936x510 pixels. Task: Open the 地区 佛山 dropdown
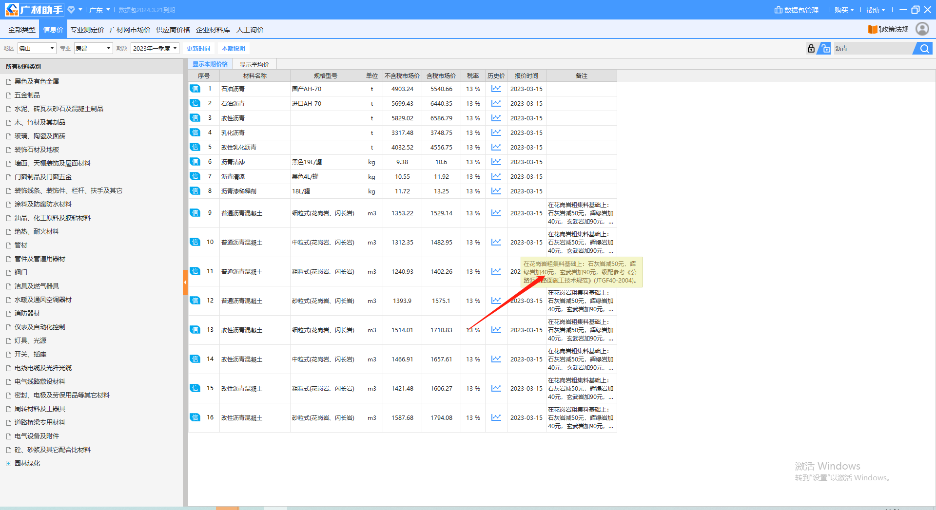click(37, 48)
